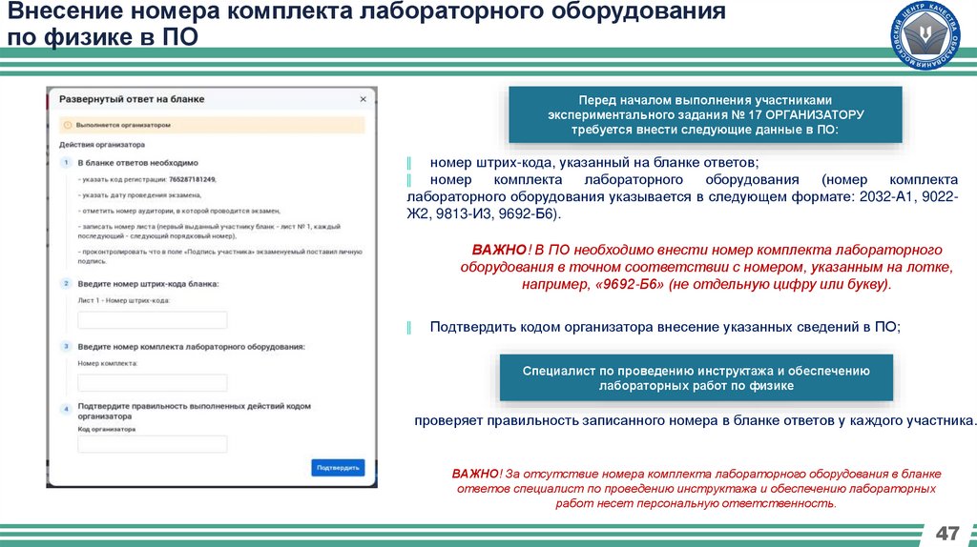
Task: Click the red notice starting 'ВАЖНО! В ПО необходимо'
Action: [707, 267]
